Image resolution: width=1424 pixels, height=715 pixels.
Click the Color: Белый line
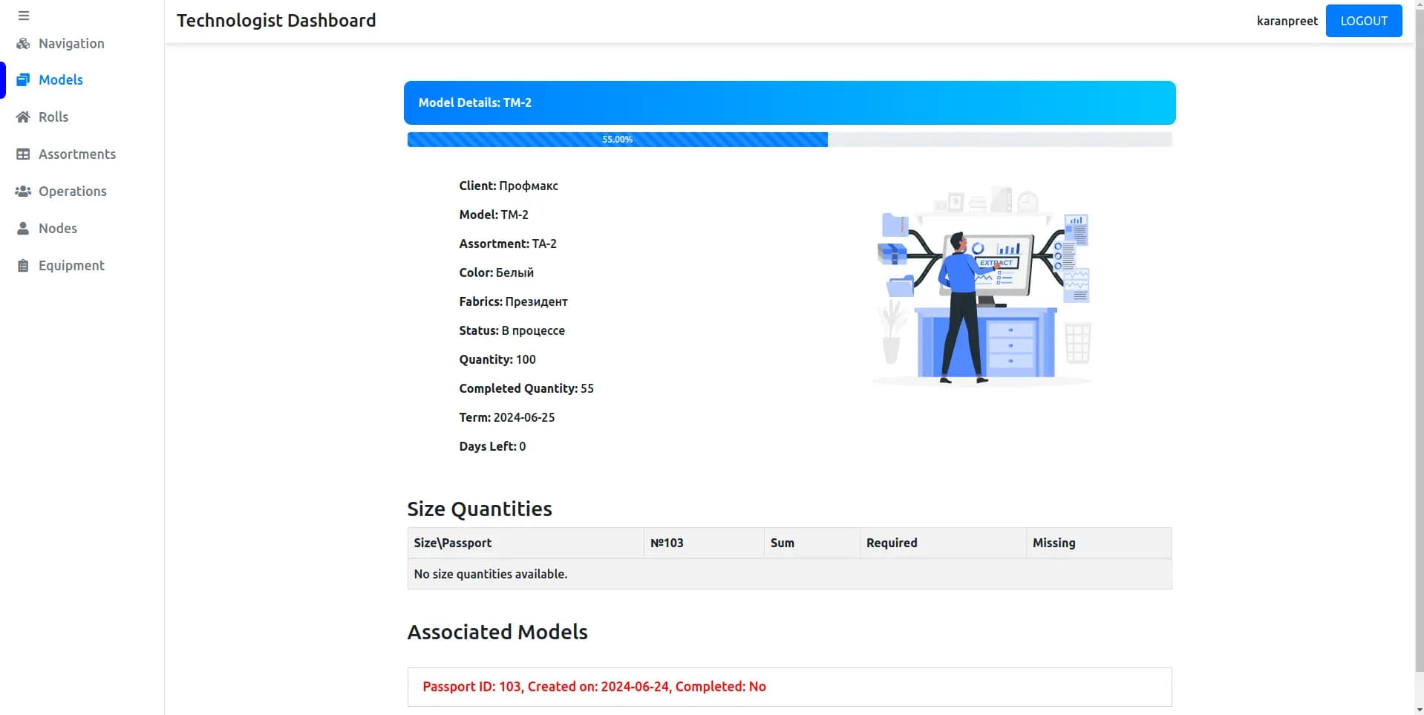[496, 272]
